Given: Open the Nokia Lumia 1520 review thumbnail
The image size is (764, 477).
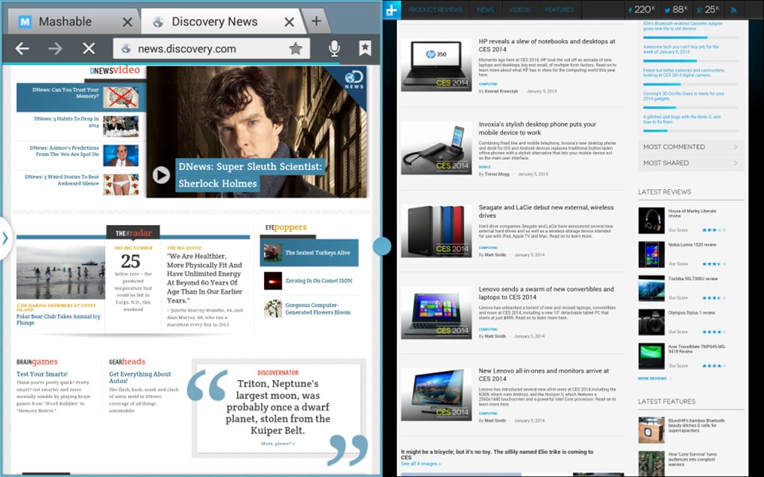Looking at the screenshot, I should point(652,254).
